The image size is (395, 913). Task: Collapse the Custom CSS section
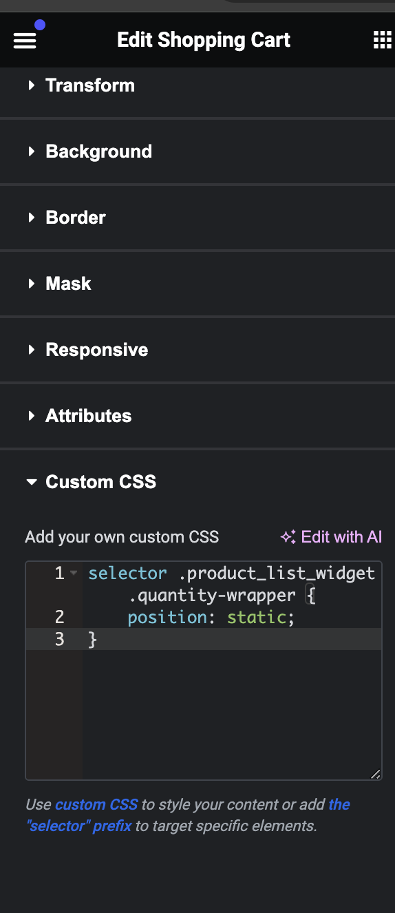click(x=197, y=482)
